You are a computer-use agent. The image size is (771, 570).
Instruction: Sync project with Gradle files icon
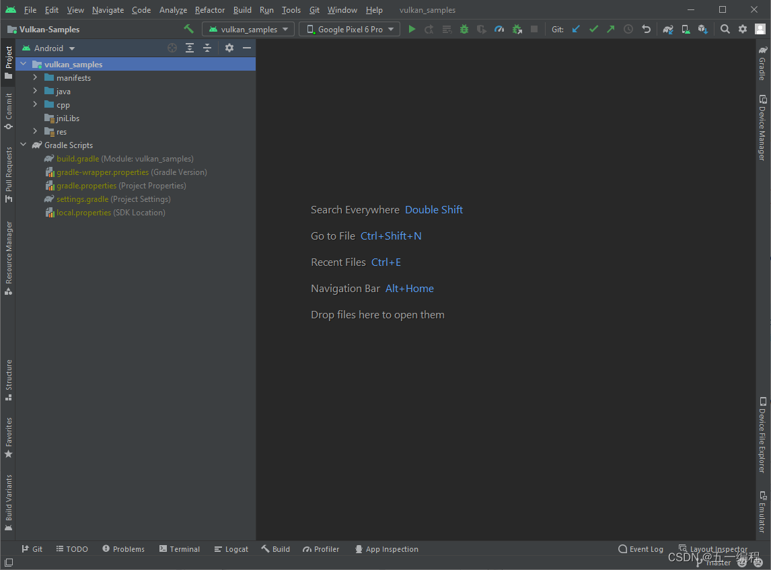pos(668,30)
